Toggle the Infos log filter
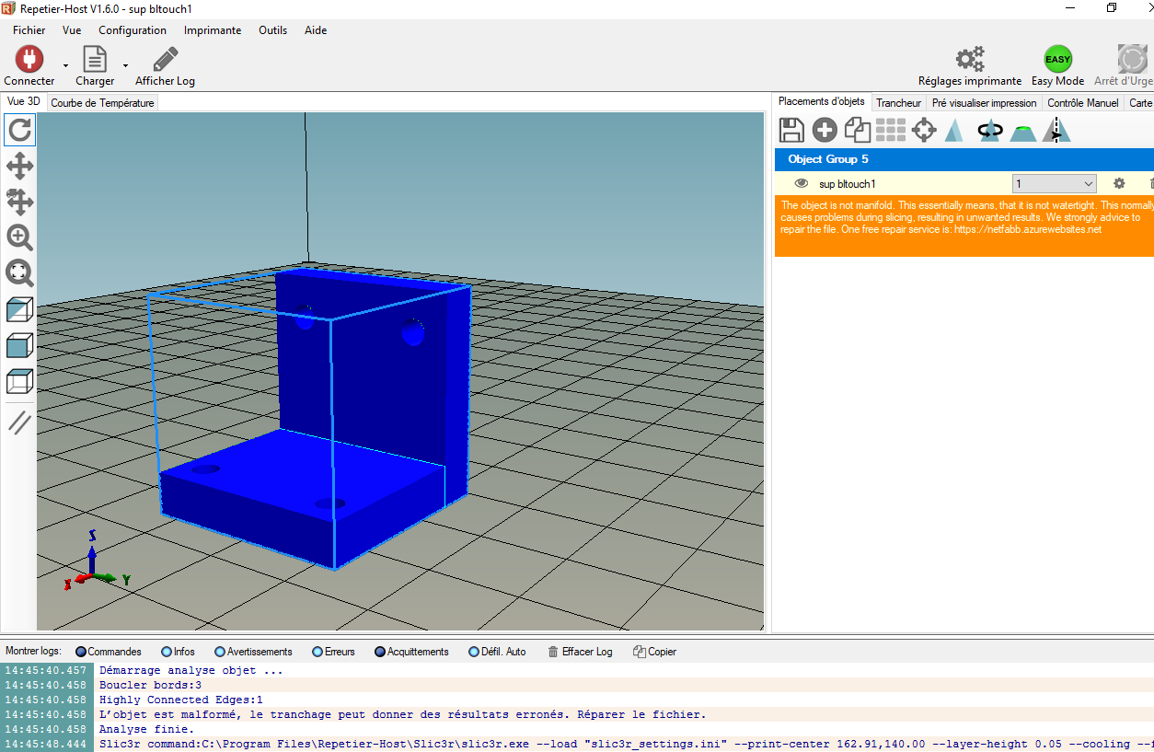Viewport: 1154px width, 752px height. coord(178,652)
